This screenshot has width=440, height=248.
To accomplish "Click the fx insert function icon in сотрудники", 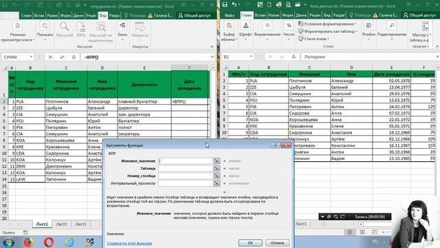I will pos(74,57).
